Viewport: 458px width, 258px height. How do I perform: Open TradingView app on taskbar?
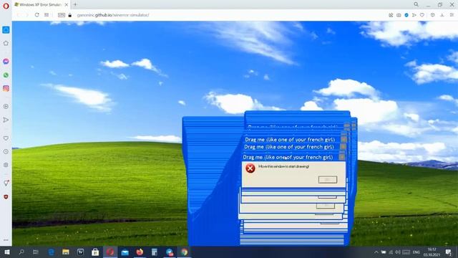point(80,252)
